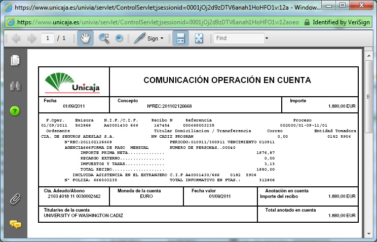Open the Sign dropdown arrow
377x242 pixels.
tap(162, 38)
